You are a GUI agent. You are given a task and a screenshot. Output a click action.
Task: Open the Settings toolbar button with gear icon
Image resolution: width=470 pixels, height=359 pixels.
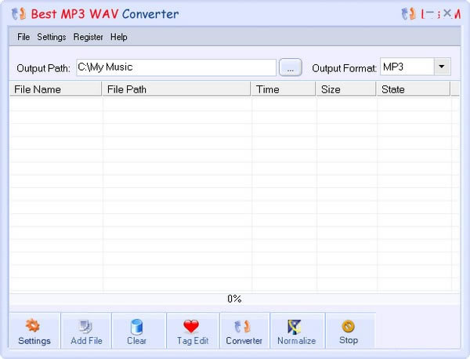click(34, 331)
